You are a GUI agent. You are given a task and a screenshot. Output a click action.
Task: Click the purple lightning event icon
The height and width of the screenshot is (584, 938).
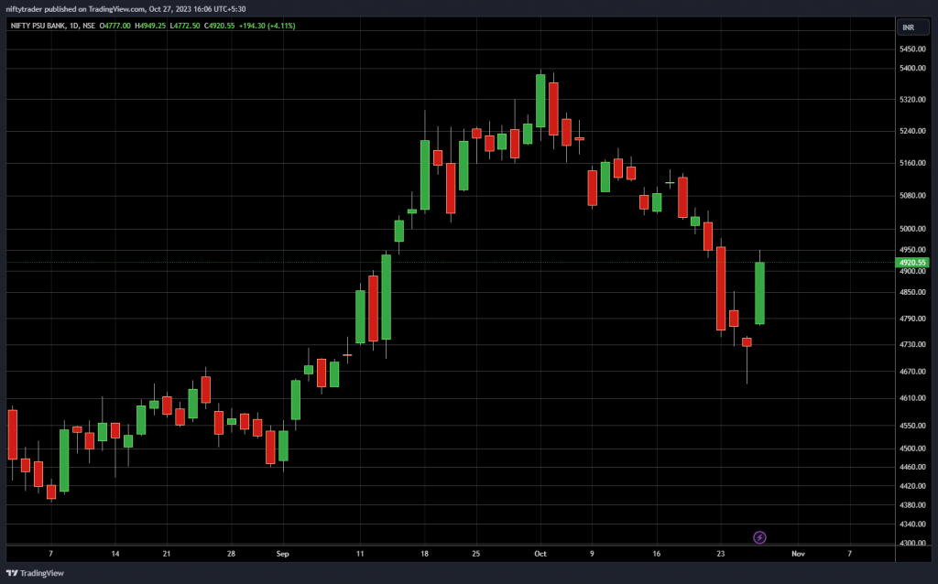point(759,537)
